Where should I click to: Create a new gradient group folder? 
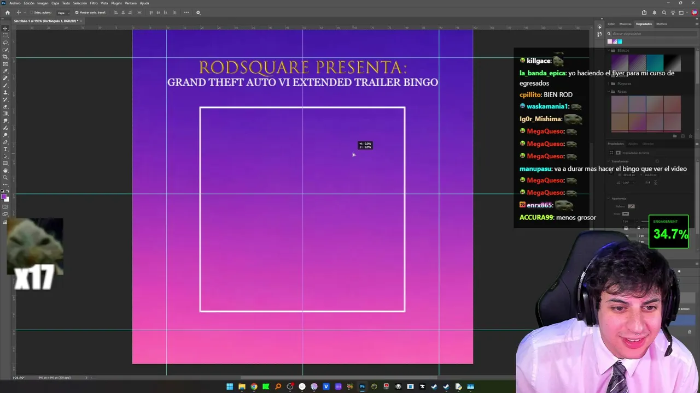pos(675,136)
